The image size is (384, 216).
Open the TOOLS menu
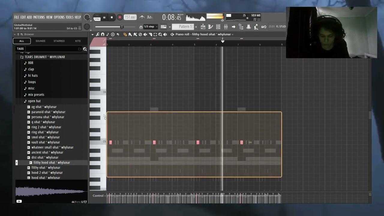coord(70,17)
